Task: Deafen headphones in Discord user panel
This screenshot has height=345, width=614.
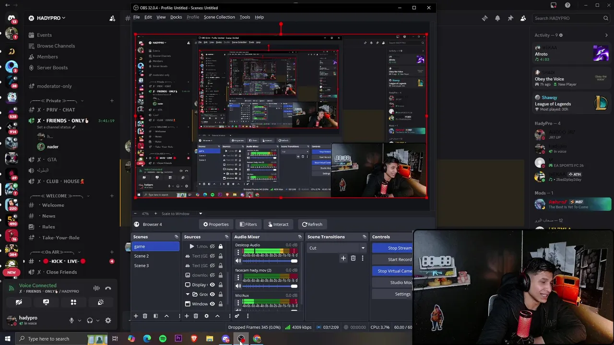Action: pyautogui.click(x=90, y=321)
